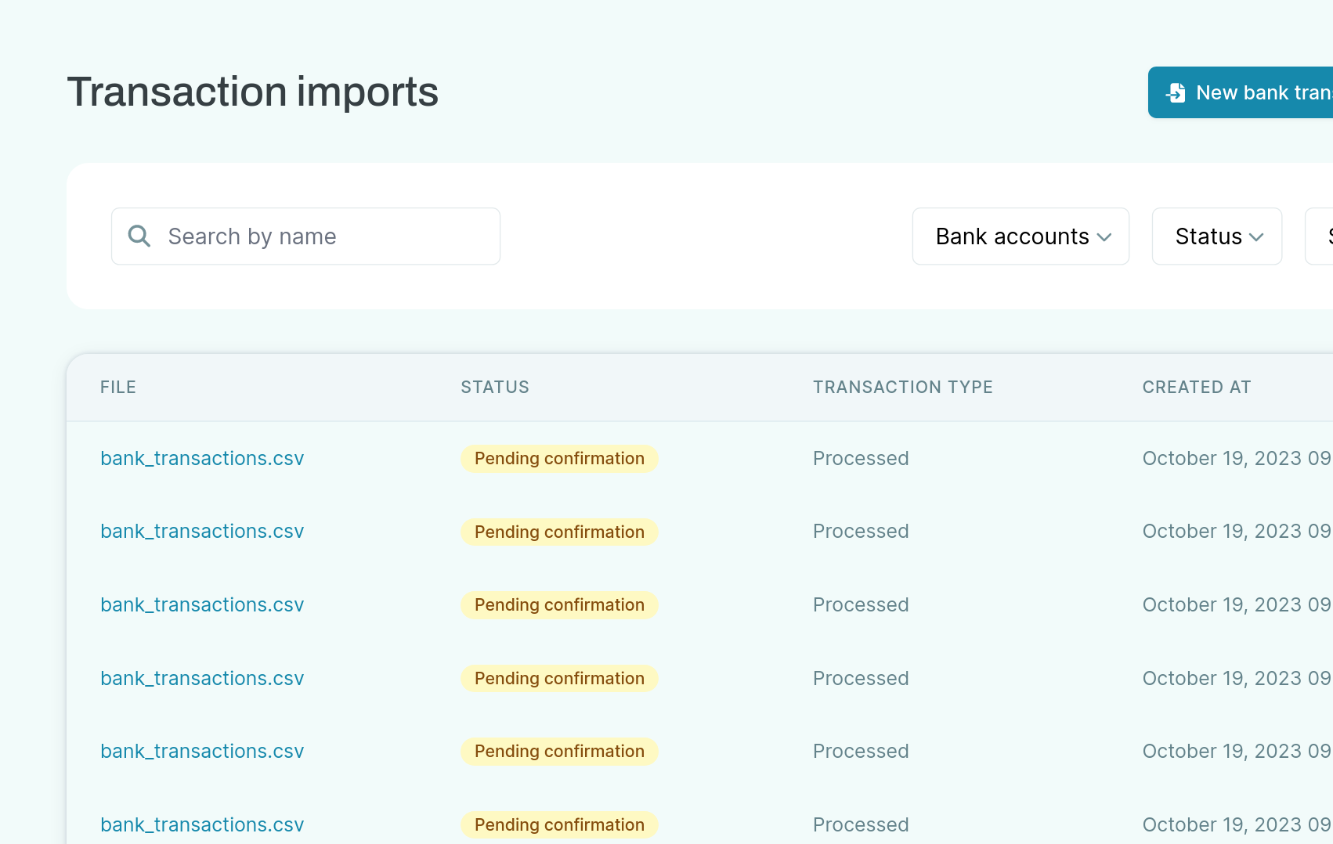Sort the table by the STATUS column

pyautogui.click(x=494, y=387)
